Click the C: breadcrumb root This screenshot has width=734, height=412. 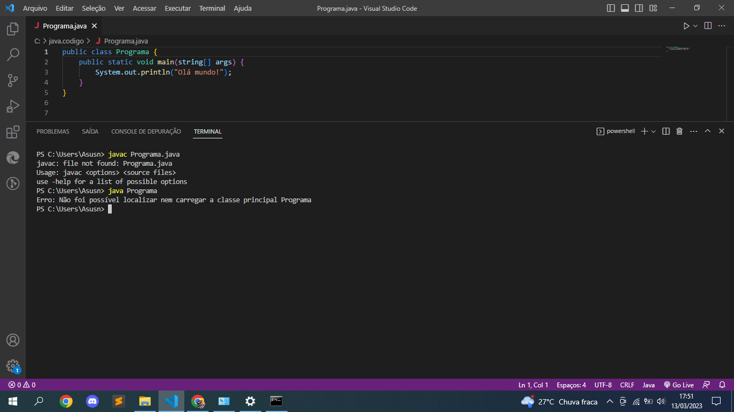(x=37, y=41)
